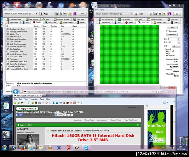The image size is (189, 157).
Task: Click camera save-screenshot icon in left HD Tune window
Action: [x=66, y=14]
